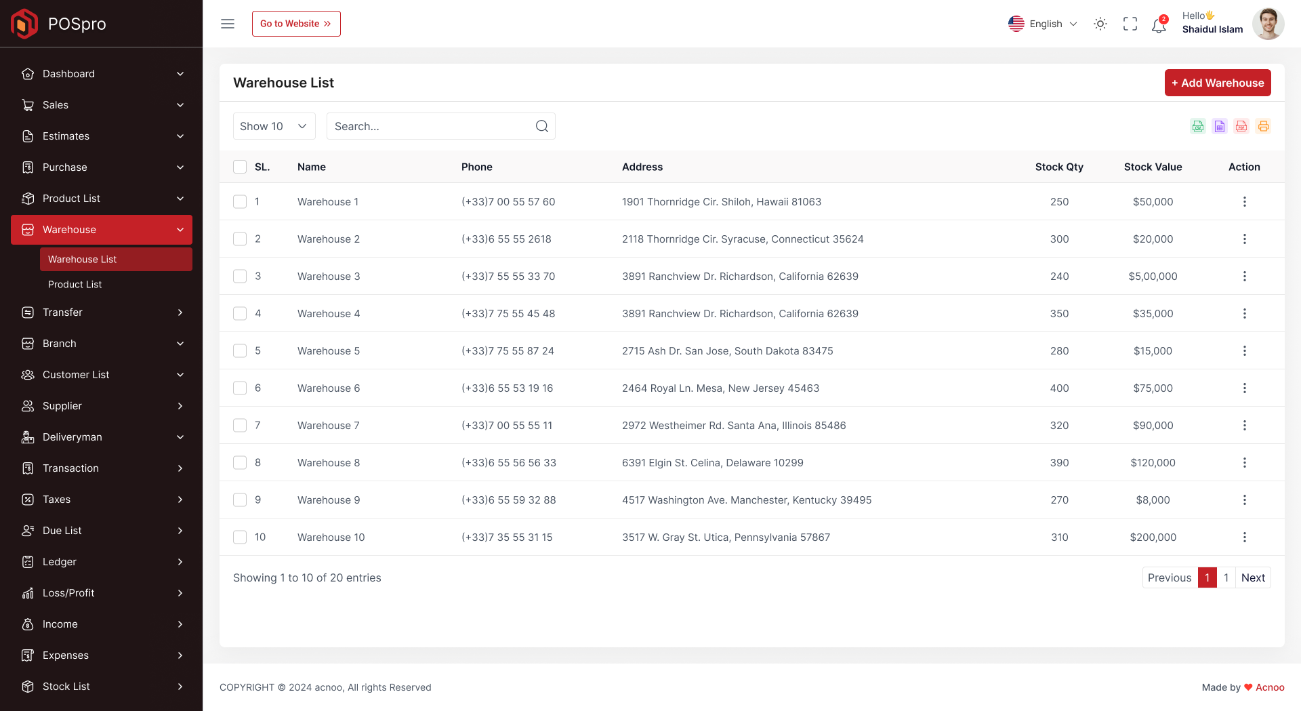Screen dimensions: 1301x711
Task: Open actions menu for Warehouse 2
Action: [1245, 239]
